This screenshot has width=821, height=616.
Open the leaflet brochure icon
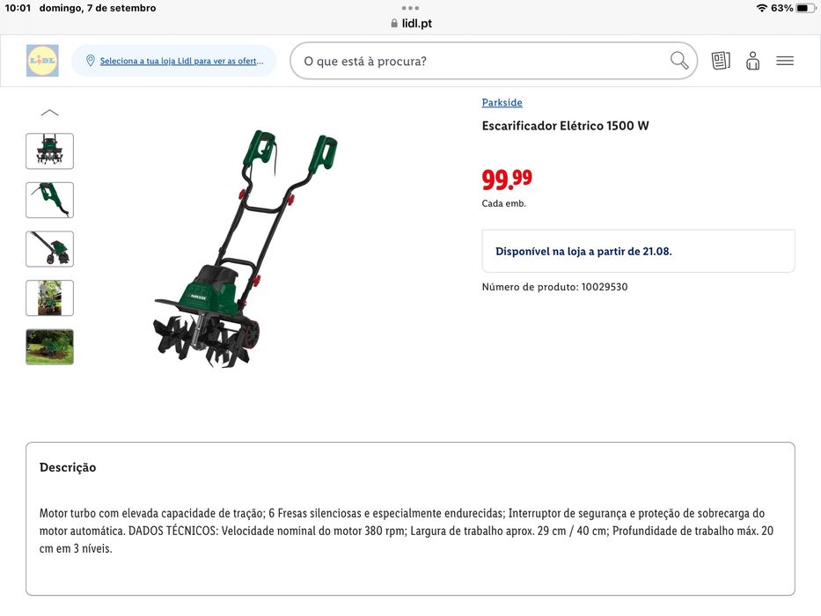point(721,61)
